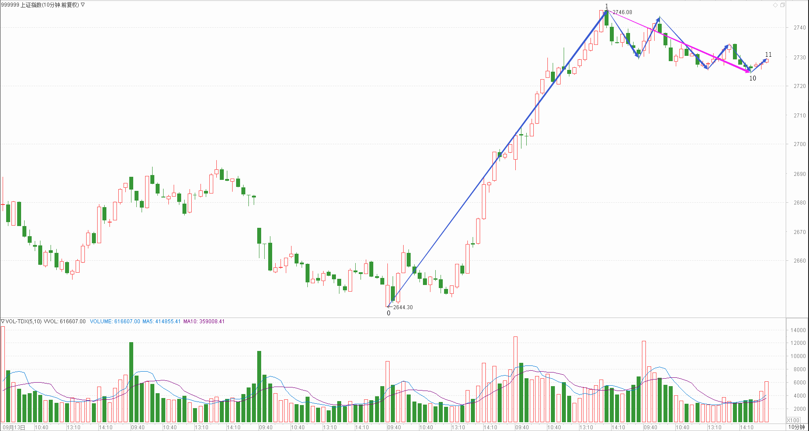Click the X100 volume scale label

coord(794,420)
